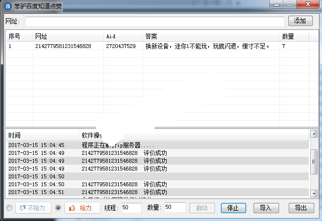Focus the 网址 input field
This screenshot has width=322, height=221.
155,22
